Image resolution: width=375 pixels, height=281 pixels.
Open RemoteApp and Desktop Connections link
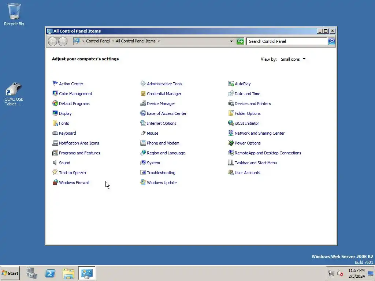point(268,153)
